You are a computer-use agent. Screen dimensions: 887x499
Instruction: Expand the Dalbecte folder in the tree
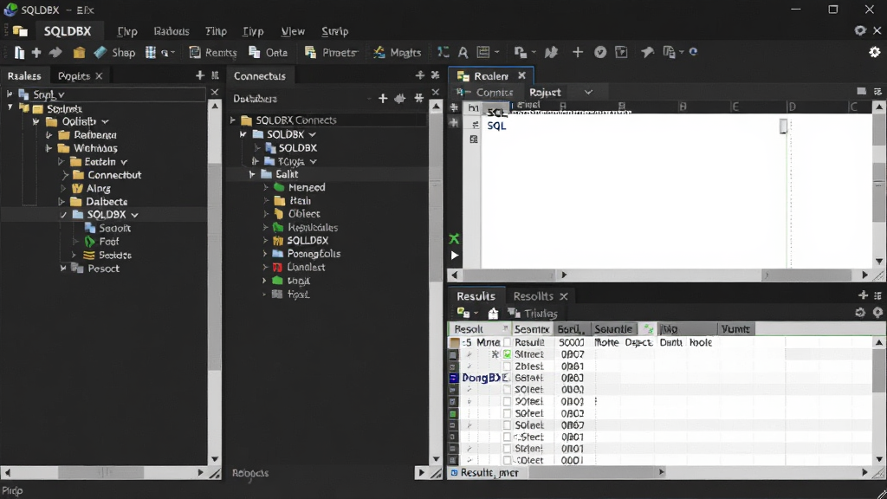(62, 201)
